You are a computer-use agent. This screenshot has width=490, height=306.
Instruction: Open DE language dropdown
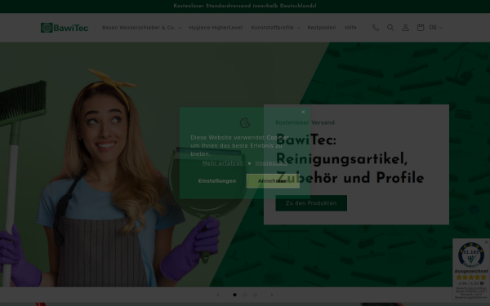(435, 28)
